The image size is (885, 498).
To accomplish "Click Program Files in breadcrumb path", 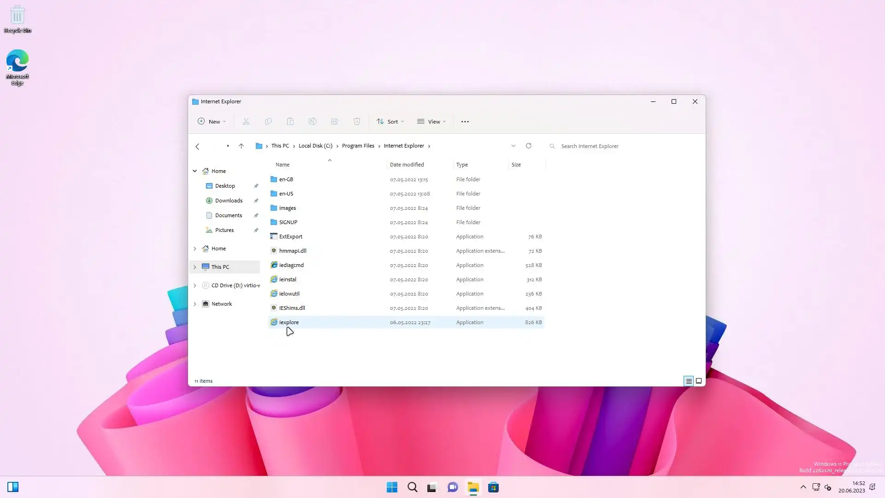I will [x=358, y=146].
